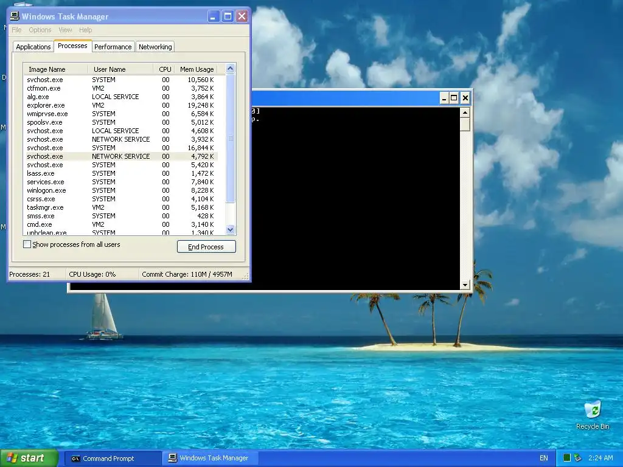Screen dimensions: 623x467
Task: Select the ctfmon.exe process row
Action: [121, 88]
